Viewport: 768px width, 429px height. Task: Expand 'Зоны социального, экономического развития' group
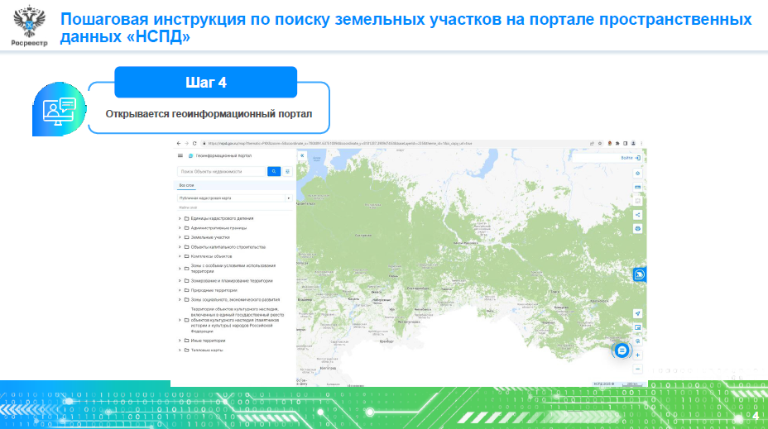[x=180, y=299]
